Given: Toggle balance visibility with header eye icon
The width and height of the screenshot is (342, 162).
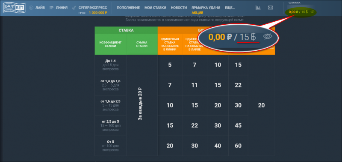Looking at the screenshot, I should (x=313, y=12).
